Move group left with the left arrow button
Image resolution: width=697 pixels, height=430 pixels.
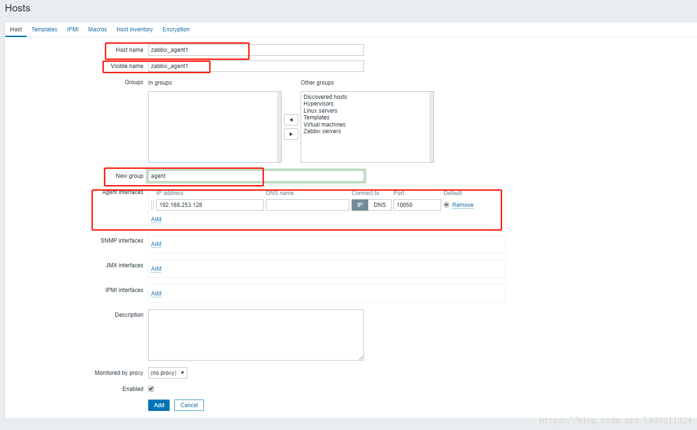(291, 120)
